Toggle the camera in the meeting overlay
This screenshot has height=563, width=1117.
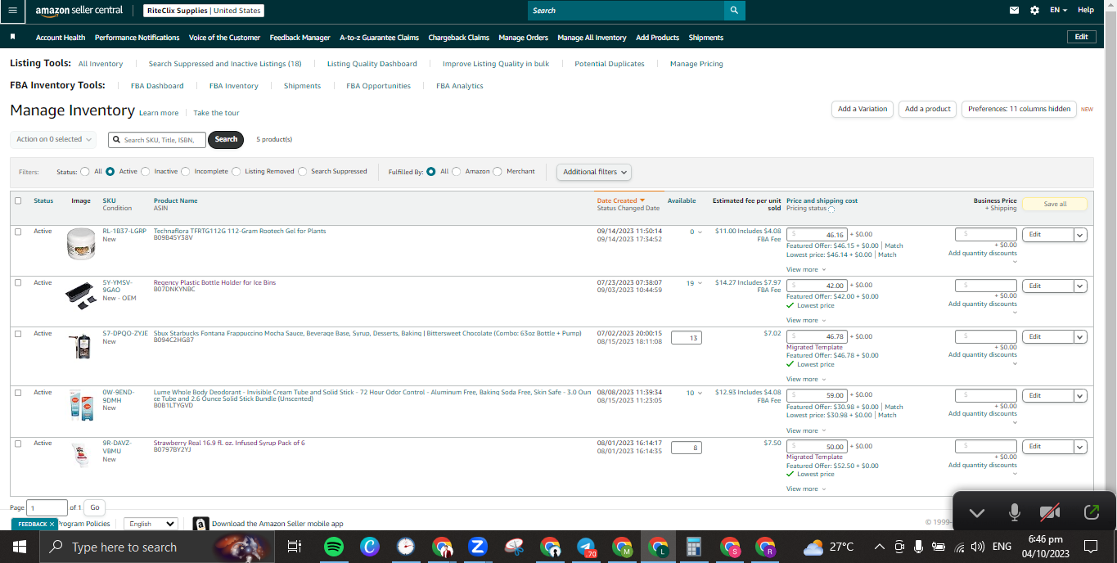[x=1050, y=512]
